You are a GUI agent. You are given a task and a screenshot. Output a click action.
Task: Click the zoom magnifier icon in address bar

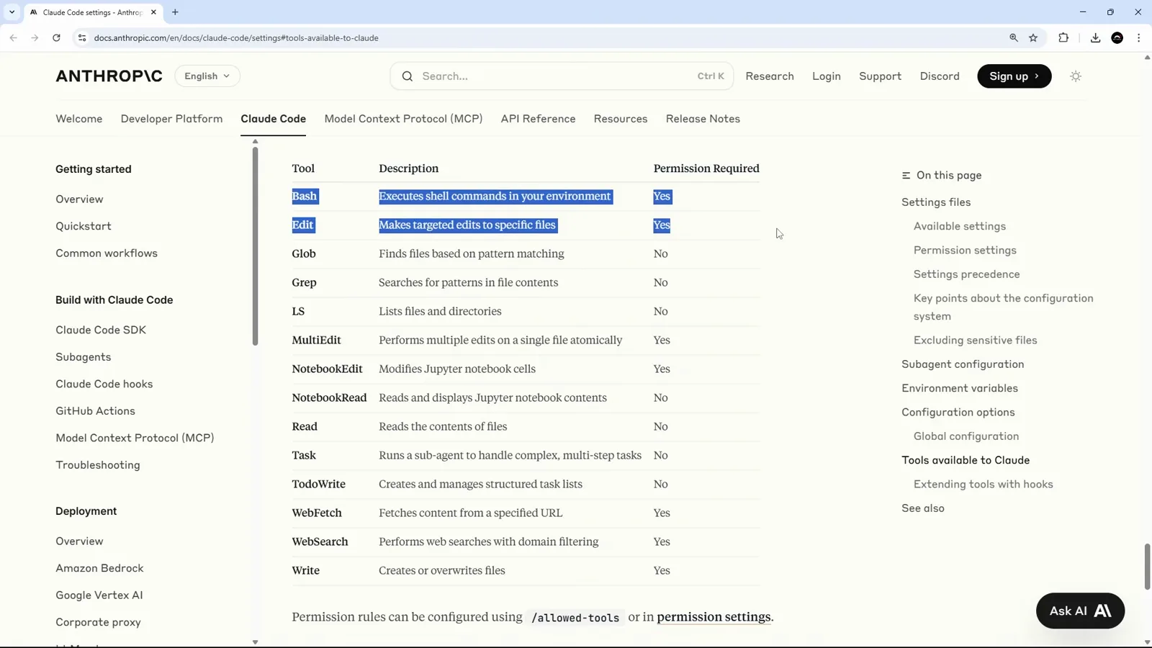pyautogui.click(x=1014, y=37)
